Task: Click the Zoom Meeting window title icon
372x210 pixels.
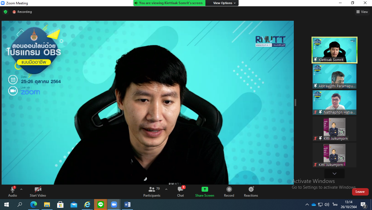Action: pyautogui.click(x=3, y=3)
